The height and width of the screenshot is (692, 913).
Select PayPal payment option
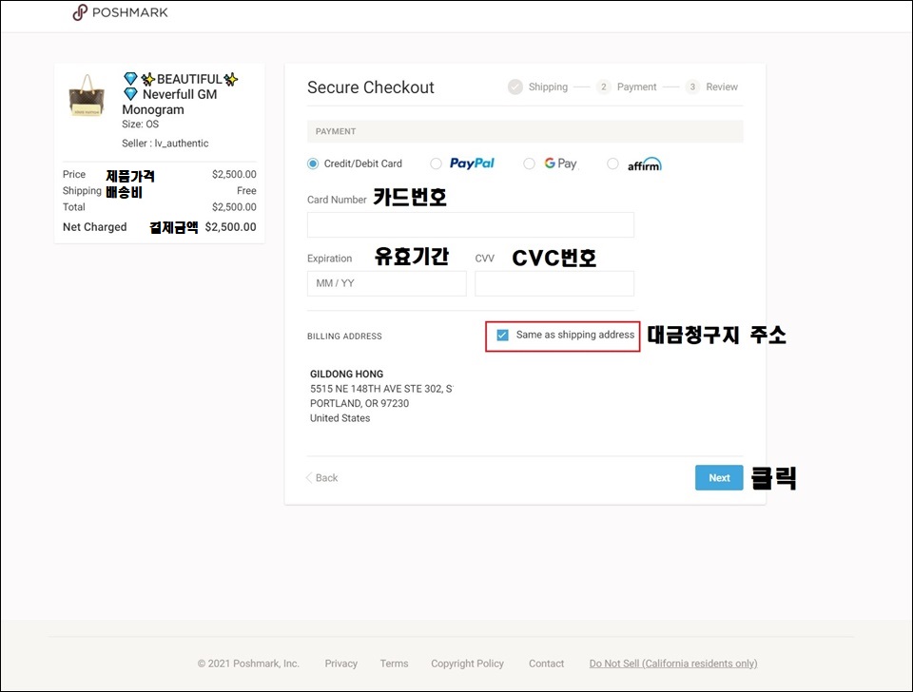[x=436, y=163]
